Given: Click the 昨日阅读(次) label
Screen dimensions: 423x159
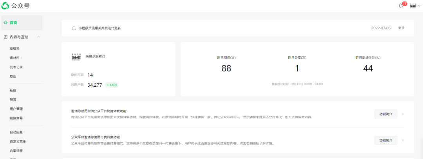Looking at the screenshot, I should (226, 57).
